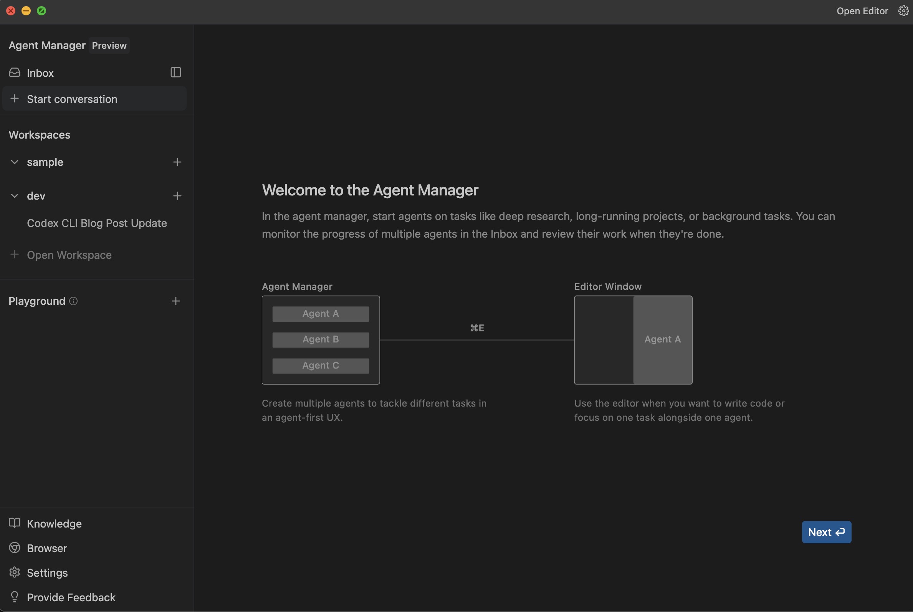Click Agent B box in diagram

[321, 339]
